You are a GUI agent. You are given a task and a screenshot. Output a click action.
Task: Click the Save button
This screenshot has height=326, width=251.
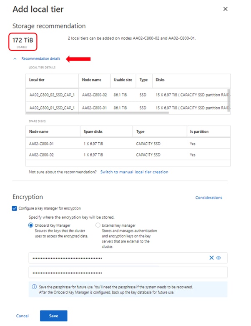pyautogui.click(x=53, y=316)
